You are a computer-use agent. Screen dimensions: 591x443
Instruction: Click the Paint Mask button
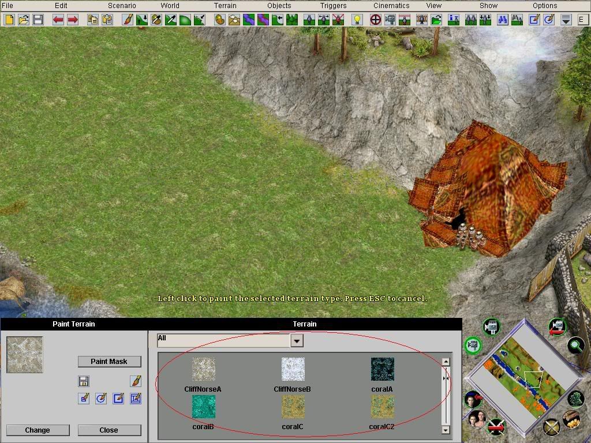(109, 361)
